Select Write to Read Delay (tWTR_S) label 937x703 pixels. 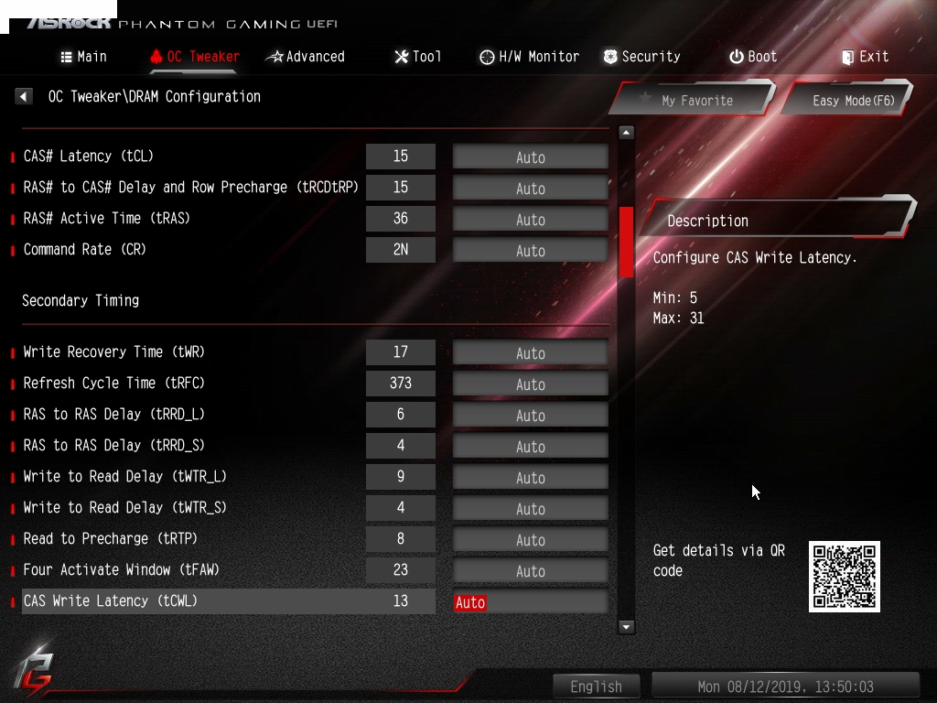124,507
